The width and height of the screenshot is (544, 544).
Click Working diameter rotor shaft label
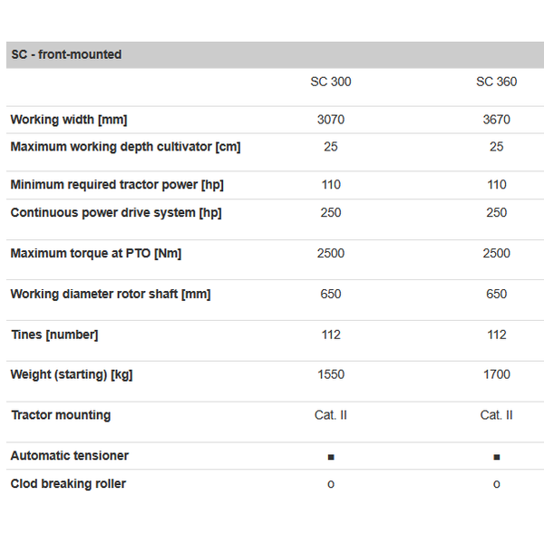tap(110, 294)
